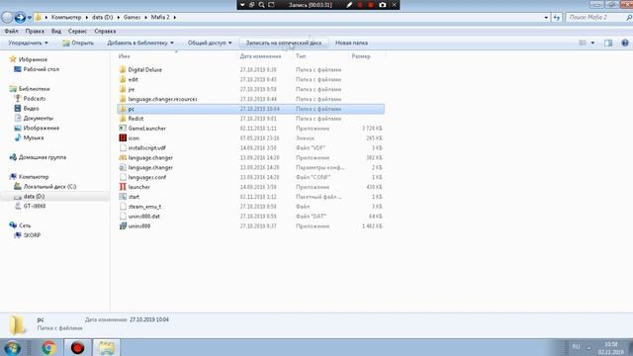Select the unins000 application file
The image size is (633, 356).
tap(138, 226)
